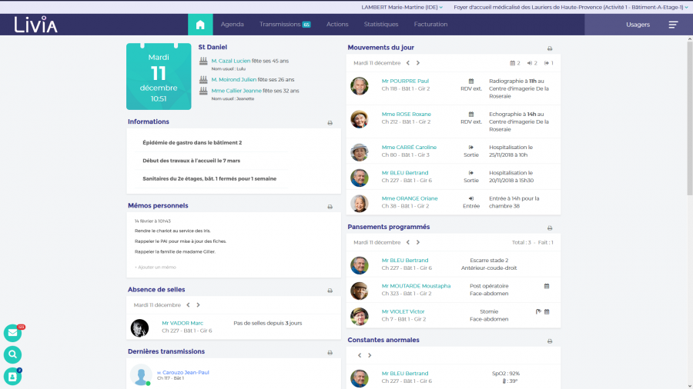Image resolution: width=693 pixels, height=389 pixels.
Task: Open the hamburger menu next to Usagers
Action: coord(673,25)
